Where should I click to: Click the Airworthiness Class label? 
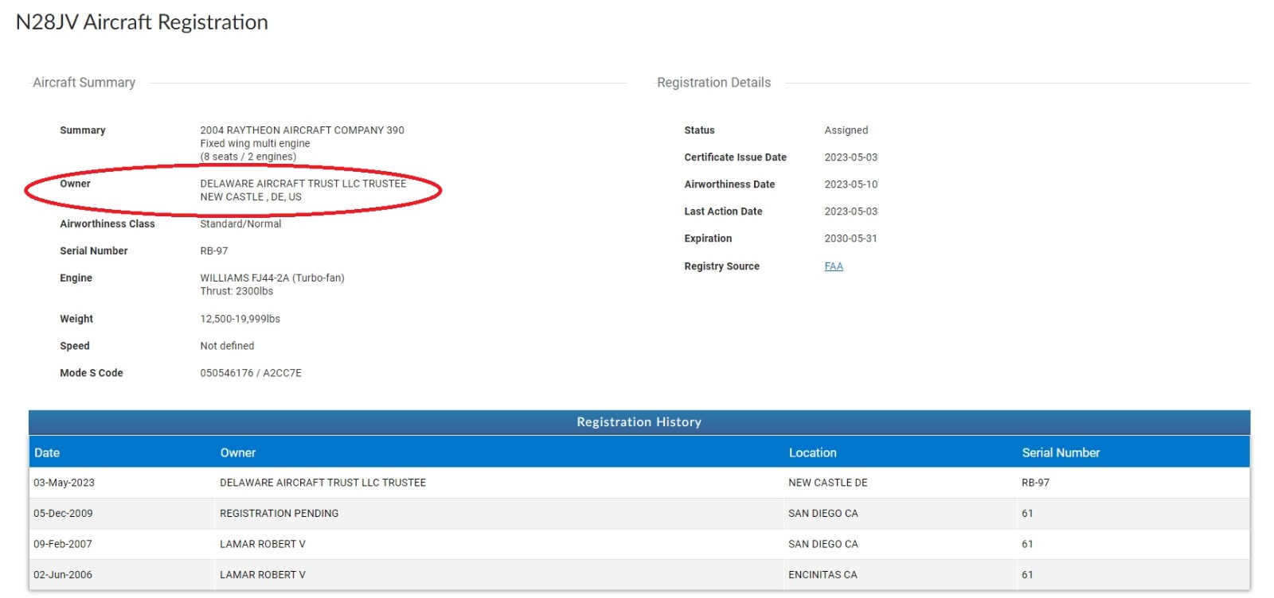(107, 224)
